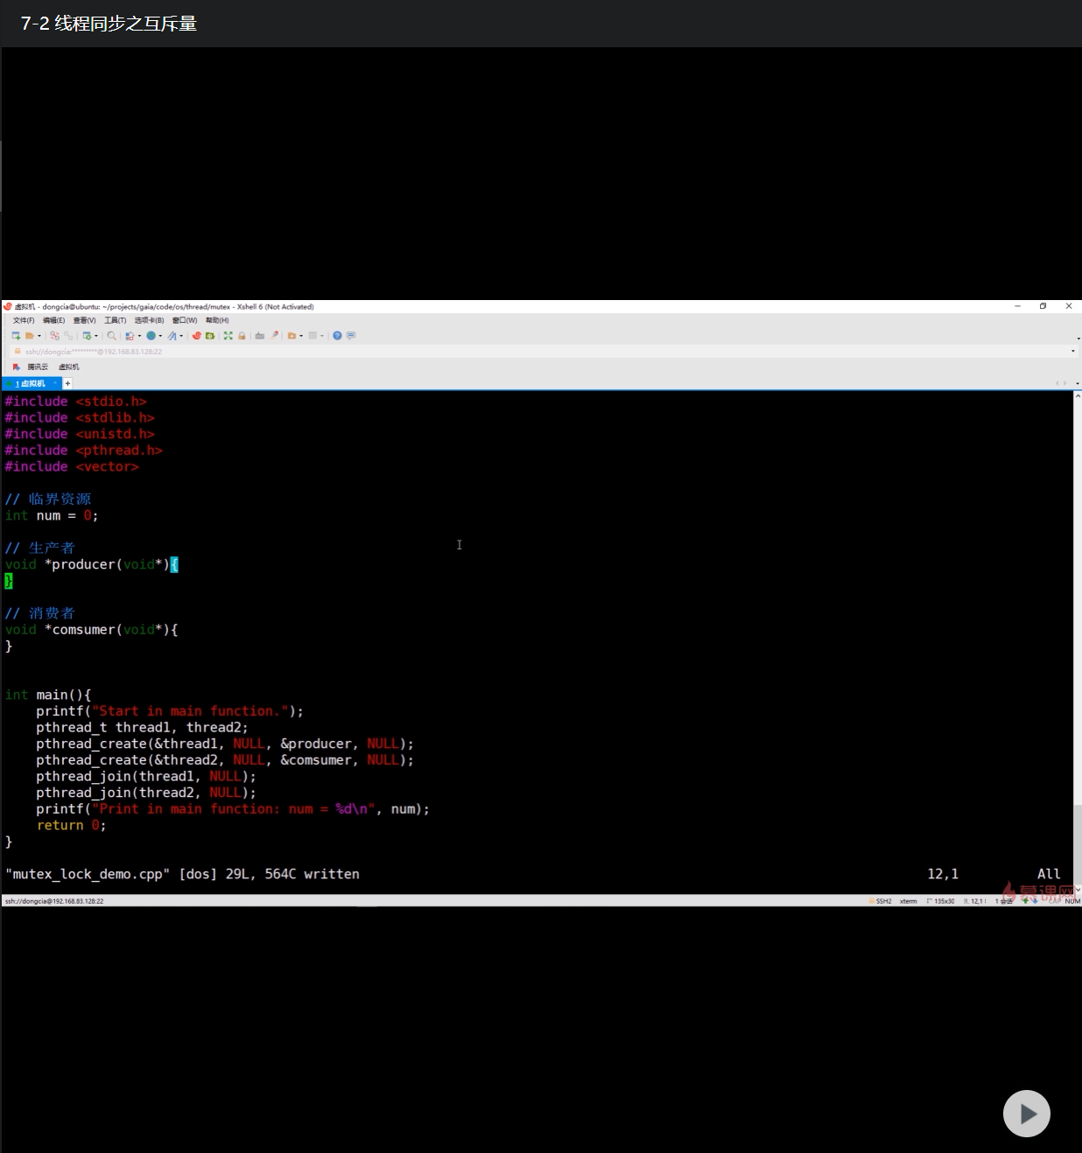Click the '#include <pthread.h>' line
Screen dimensions: 1082x1153
coord(84,451)
